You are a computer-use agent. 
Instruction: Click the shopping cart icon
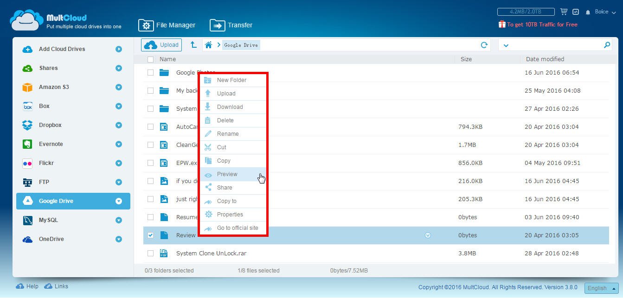tap(564, 12)
